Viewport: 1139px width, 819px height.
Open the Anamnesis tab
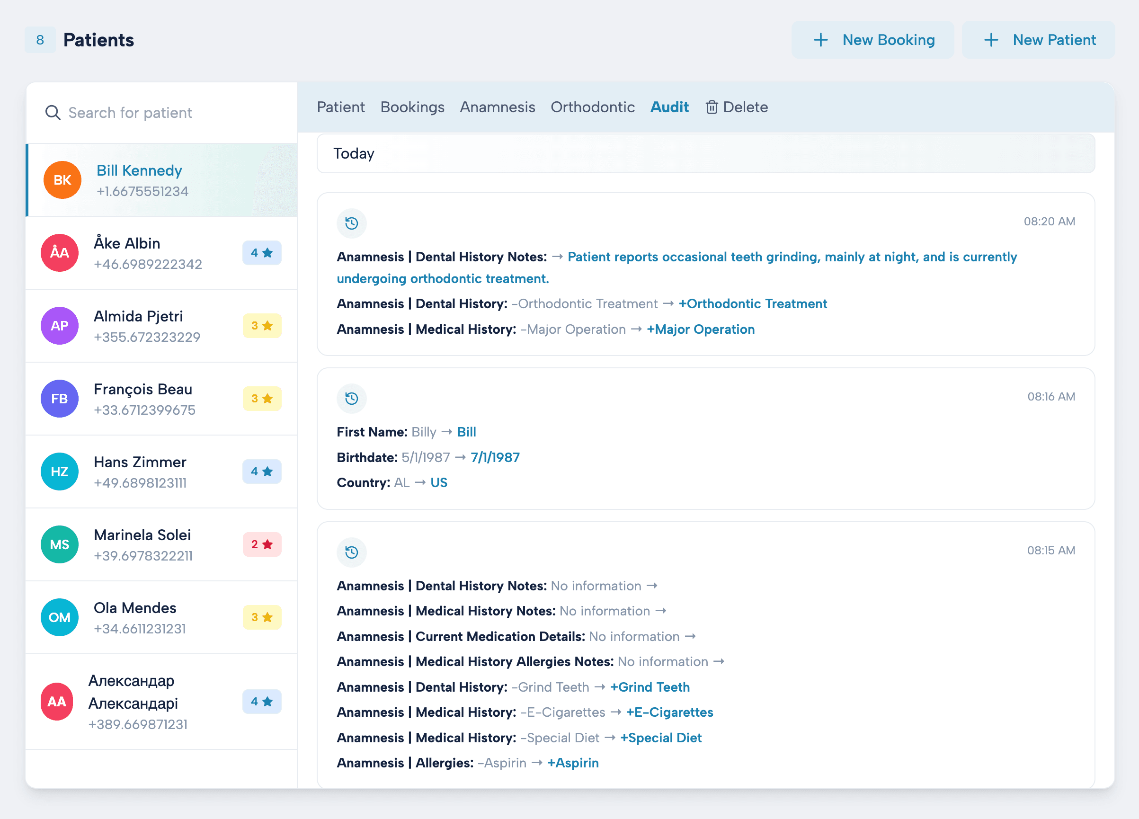pos(497,107)
